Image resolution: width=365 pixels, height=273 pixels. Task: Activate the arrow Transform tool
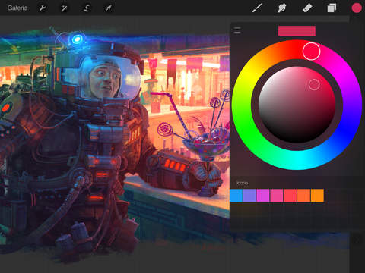pos(109,8)
